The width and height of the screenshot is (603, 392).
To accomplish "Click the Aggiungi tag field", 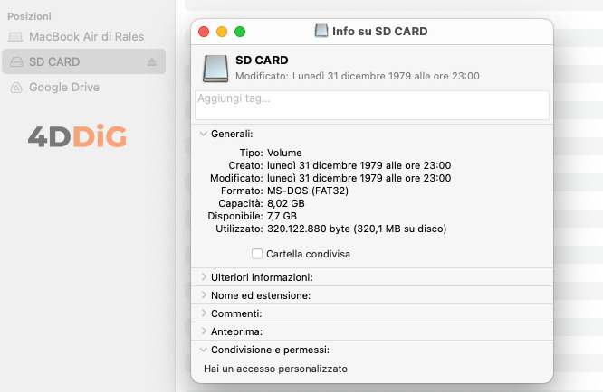I will tap(372, 105).
